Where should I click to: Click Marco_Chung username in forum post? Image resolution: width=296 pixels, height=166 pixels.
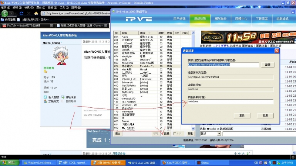[x=51, y=43]
